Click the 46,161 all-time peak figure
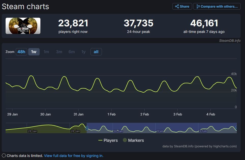 point(204,23)
